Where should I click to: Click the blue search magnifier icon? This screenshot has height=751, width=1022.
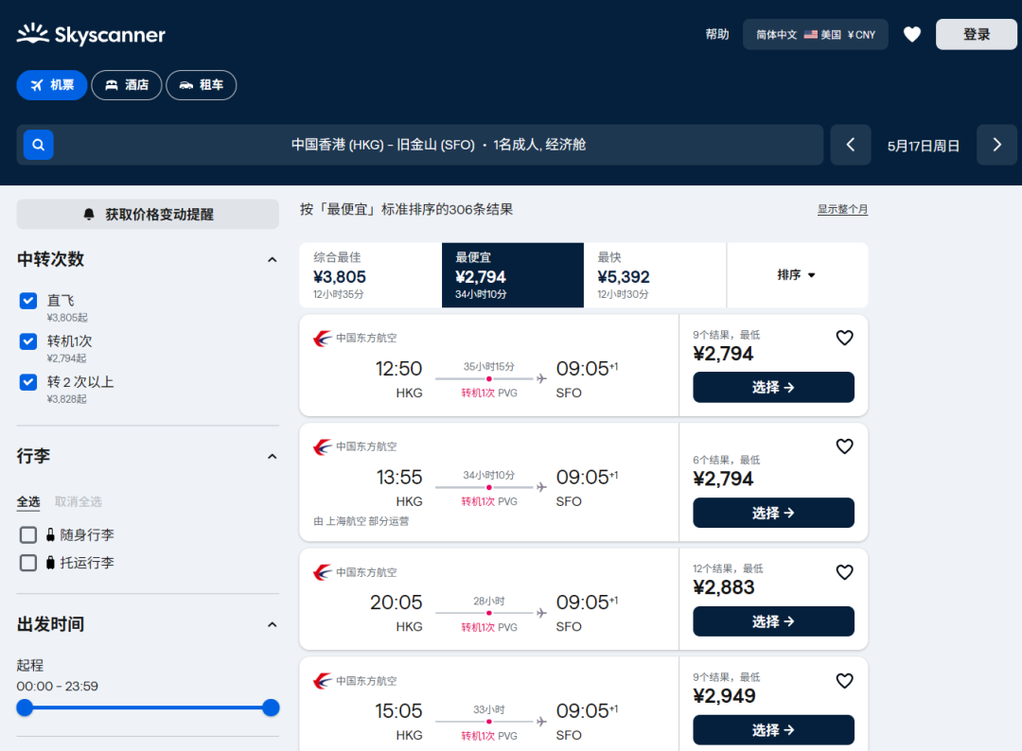tap(38, 145)
